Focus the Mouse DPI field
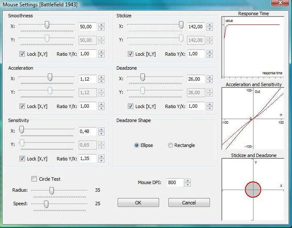This screenshot has width=292, height=228. (x=175, y=182)
